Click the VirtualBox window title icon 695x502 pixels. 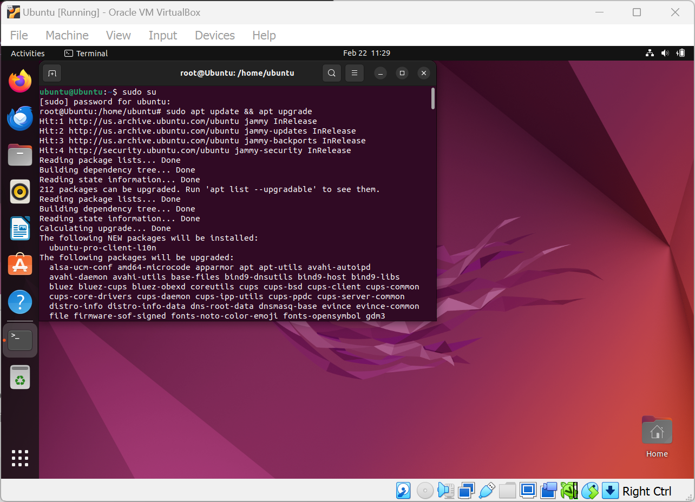click(14, 12)
